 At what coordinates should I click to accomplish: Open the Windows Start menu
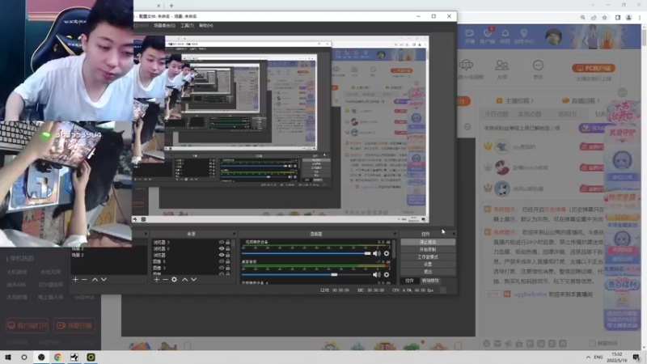click(x=8, y=357)
